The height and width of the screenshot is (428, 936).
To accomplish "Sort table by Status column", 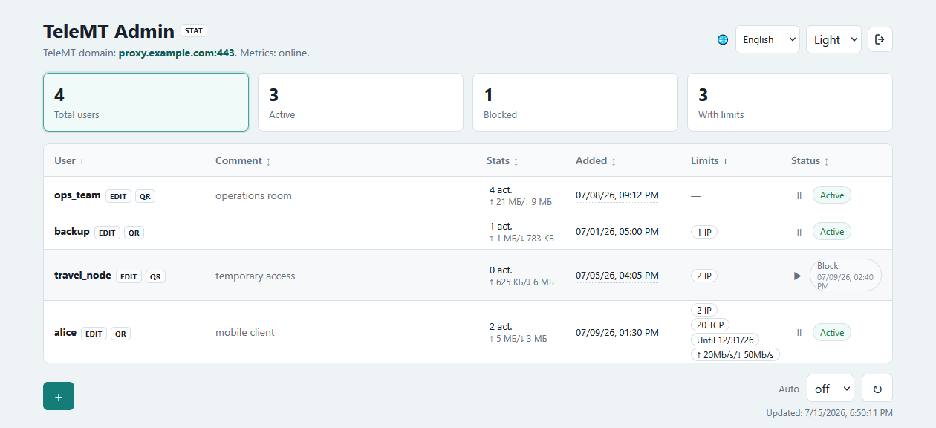I will point(810,160).
